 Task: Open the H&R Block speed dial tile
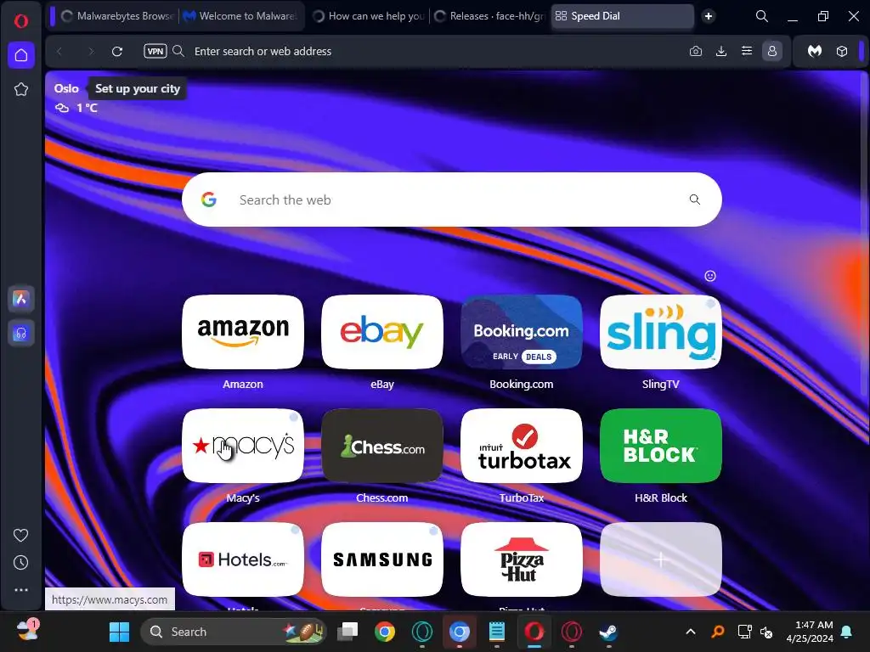pyautogui.click(x=661, y=446)
